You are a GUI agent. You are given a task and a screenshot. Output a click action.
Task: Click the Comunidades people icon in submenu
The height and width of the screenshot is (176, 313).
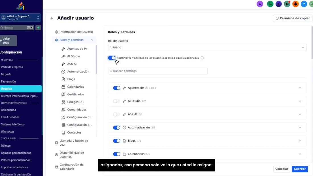pos(63,110)
